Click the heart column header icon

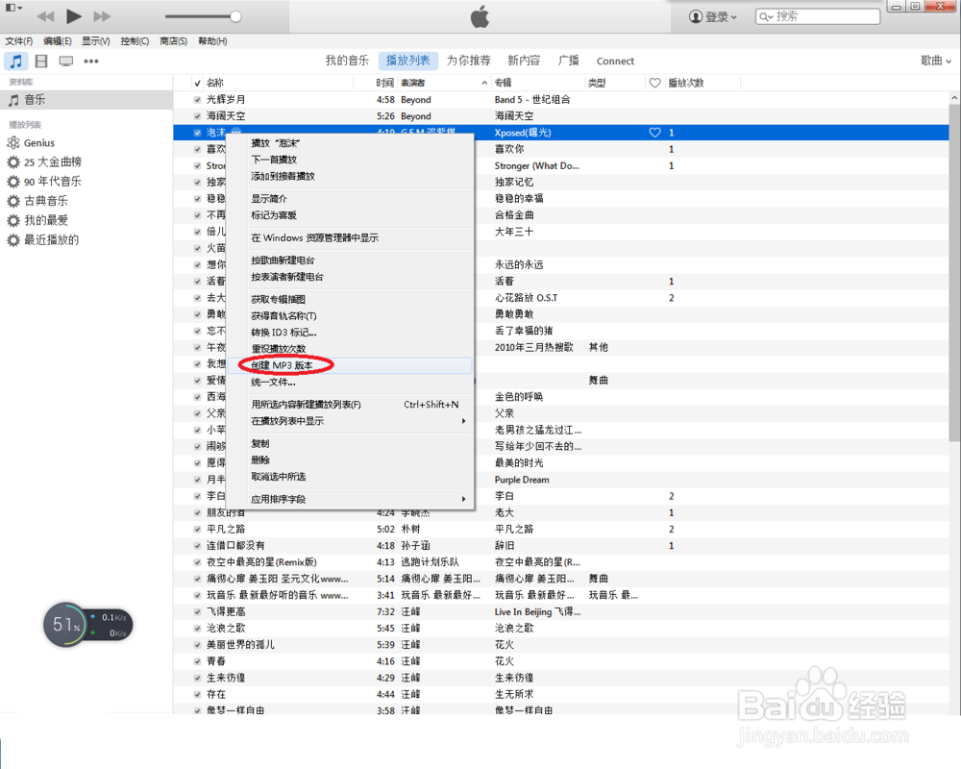pyautogui.click(x=655, y=83)
